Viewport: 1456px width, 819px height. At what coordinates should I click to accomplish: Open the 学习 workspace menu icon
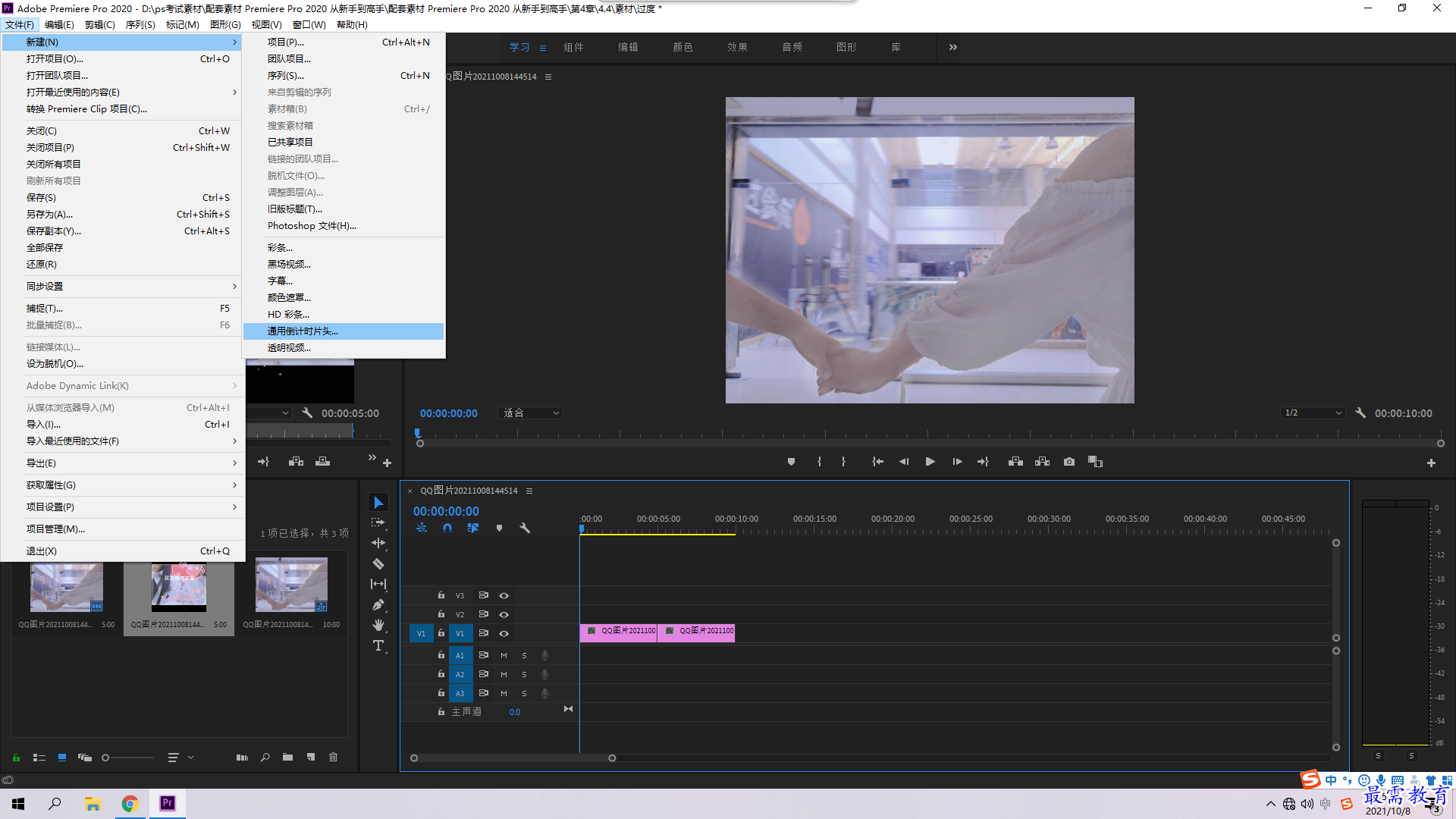tap(543, 48)
